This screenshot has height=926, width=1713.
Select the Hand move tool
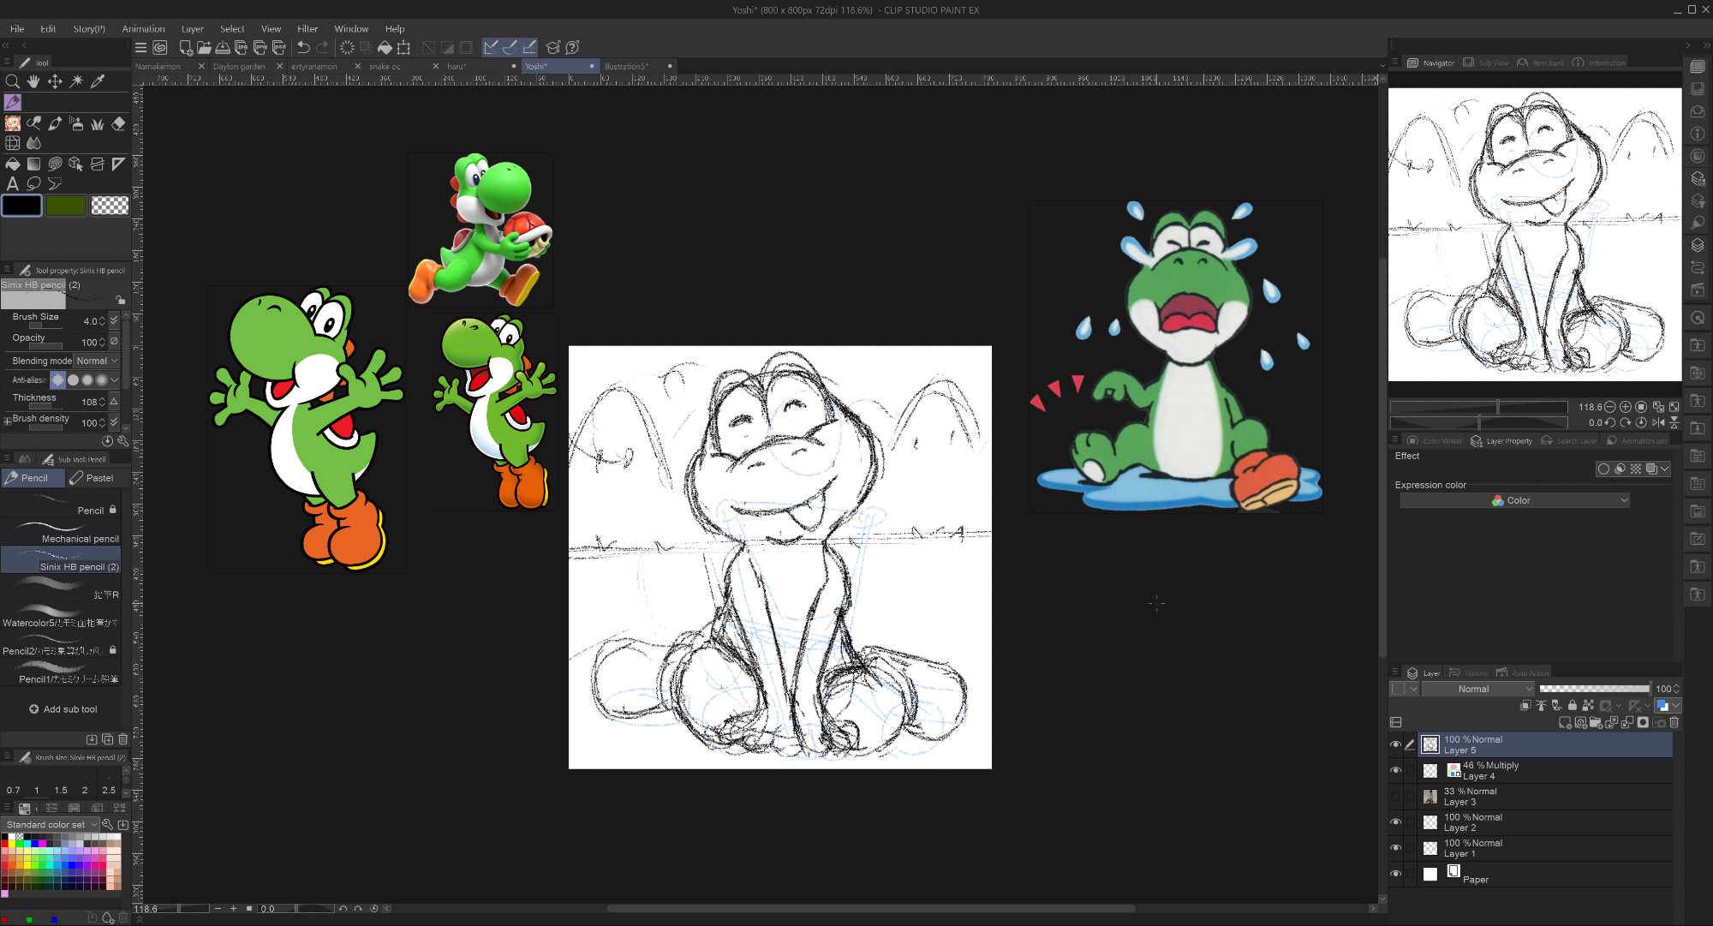coord(33,81)
